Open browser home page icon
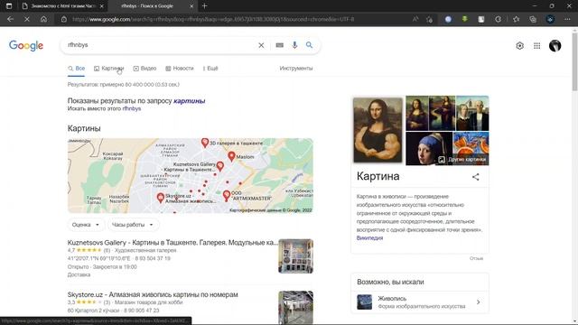 point(43,19)
